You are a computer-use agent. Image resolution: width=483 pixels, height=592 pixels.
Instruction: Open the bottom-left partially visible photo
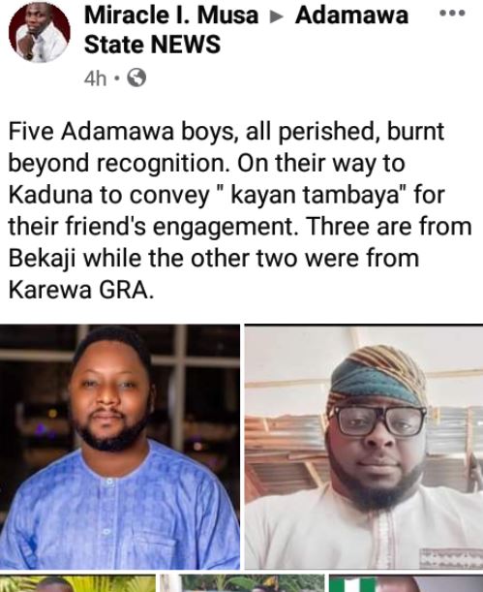click(x=77, y=583)
